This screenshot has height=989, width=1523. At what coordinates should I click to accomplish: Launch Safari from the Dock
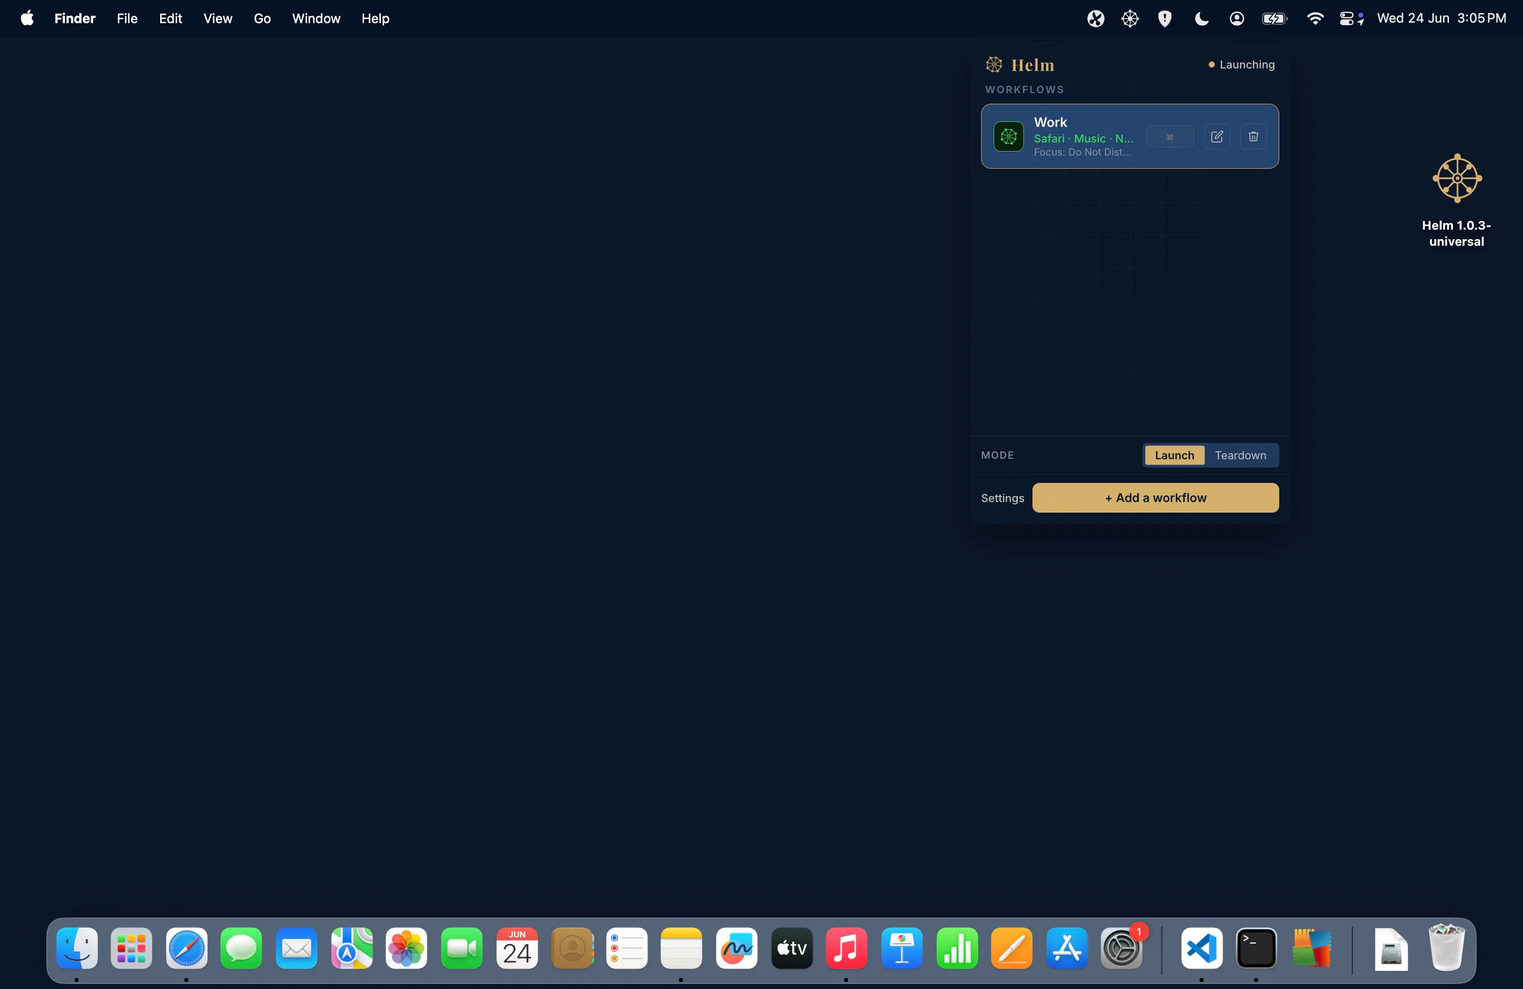tap(186, 947)
